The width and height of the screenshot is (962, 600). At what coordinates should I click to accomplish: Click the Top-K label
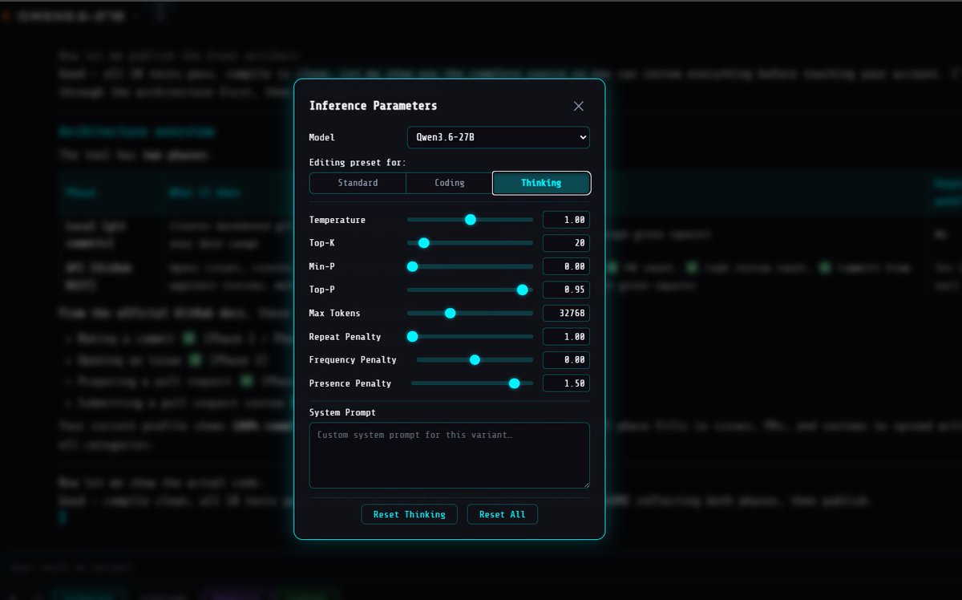(x=324, y=243)
